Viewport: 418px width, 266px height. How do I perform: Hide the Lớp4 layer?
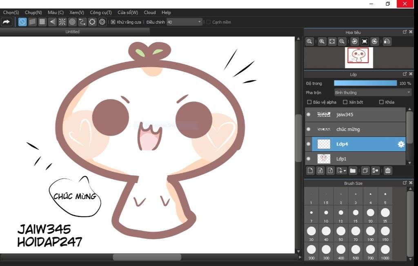click(x=309, y=144)
